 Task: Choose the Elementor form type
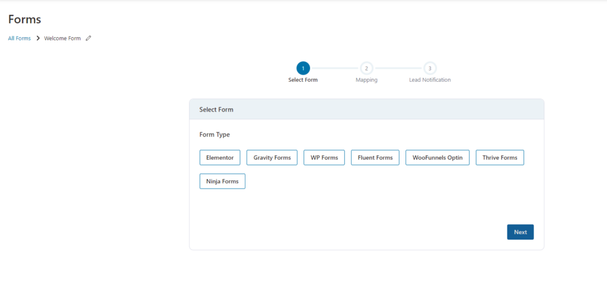click(x=220, y=158)
